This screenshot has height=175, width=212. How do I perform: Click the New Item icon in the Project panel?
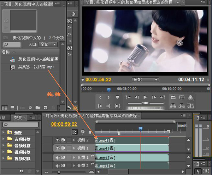pyautogui.click(x=46, y=108)
